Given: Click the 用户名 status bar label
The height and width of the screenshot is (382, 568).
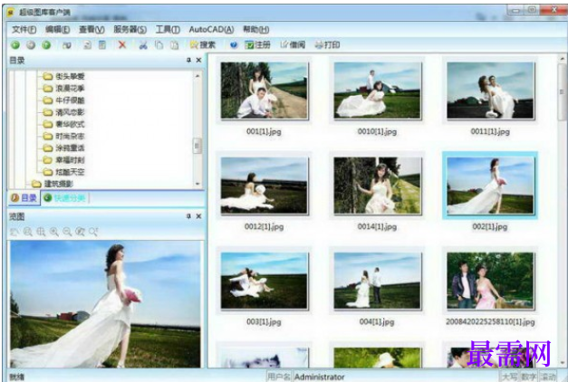Looking at the screenshot, I should point(279,377).
